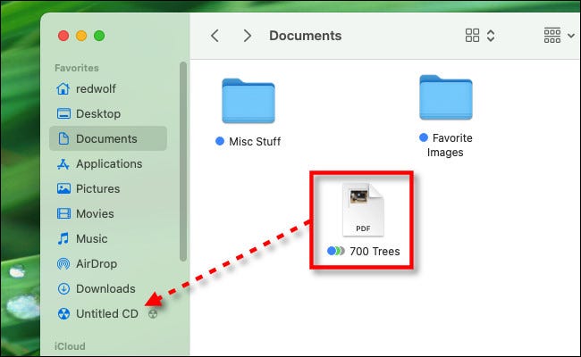Viewport: 581px width, 357px height.
Task: Click the Downloads sidebar icon
Action: (x=63, y=288)
